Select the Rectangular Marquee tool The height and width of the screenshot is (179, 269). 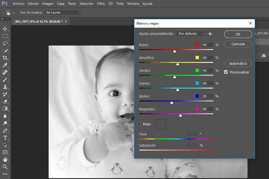tap(5, 36)
